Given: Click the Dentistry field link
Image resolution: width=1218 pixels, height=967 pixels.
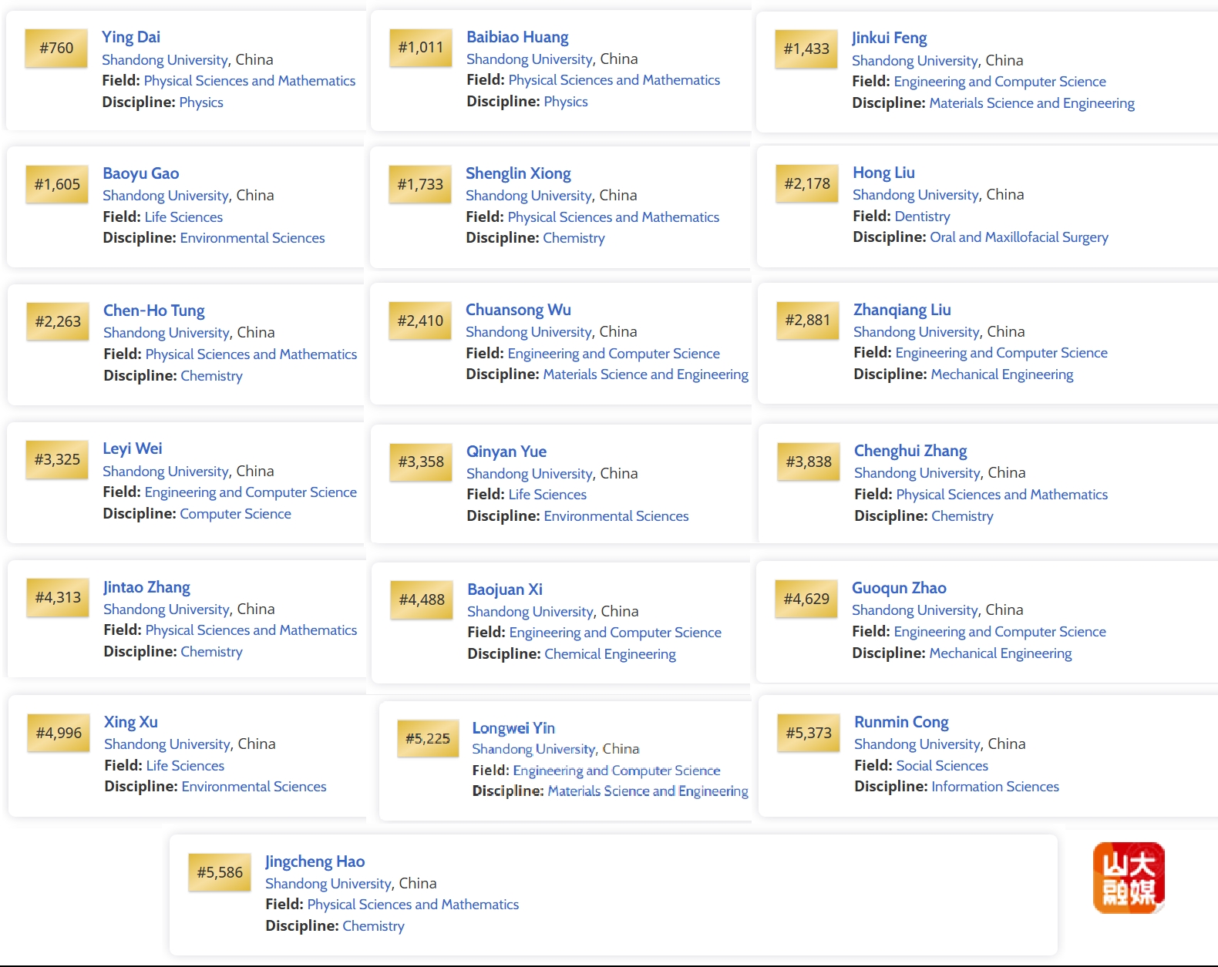Looking at the screenshot, I should [923, 217].
